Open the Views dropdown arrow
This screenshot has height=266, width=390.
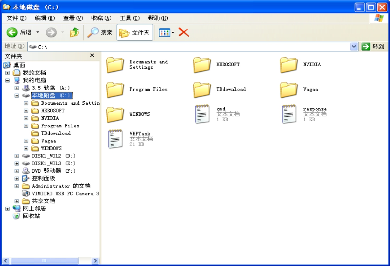pyautogui.click(x=173, y=33)
